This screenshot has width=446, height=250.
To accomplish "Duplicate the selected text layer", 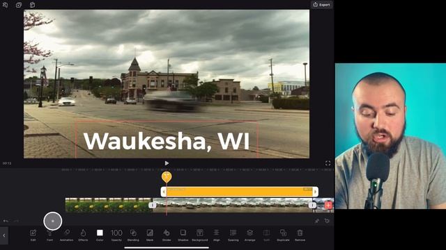I will [284, 235].
